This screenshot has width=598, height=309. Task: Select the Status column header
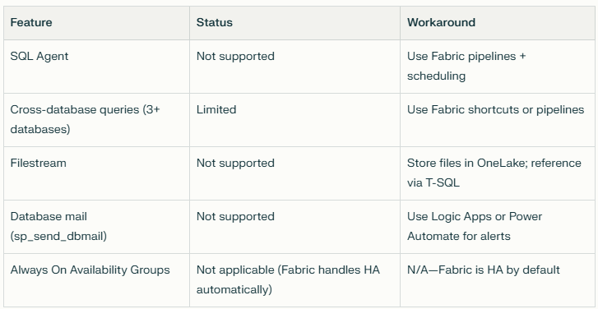(x=294, y=23)
